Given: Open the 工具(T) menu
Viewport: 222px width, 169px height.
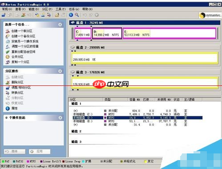Looking at the screenshot, I should click(x=61, y=9).
